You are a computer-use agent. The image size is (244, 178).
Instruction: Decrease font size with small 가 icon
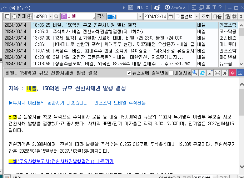[x=210, y=73]
